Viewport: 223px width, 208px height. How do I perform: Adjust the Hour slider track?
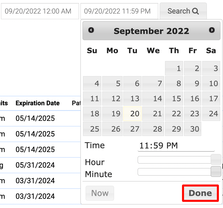(174, 160)
